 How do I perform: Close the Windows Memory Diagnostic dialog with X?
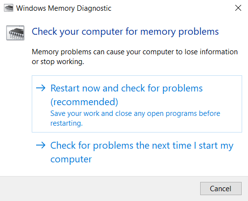238,8
